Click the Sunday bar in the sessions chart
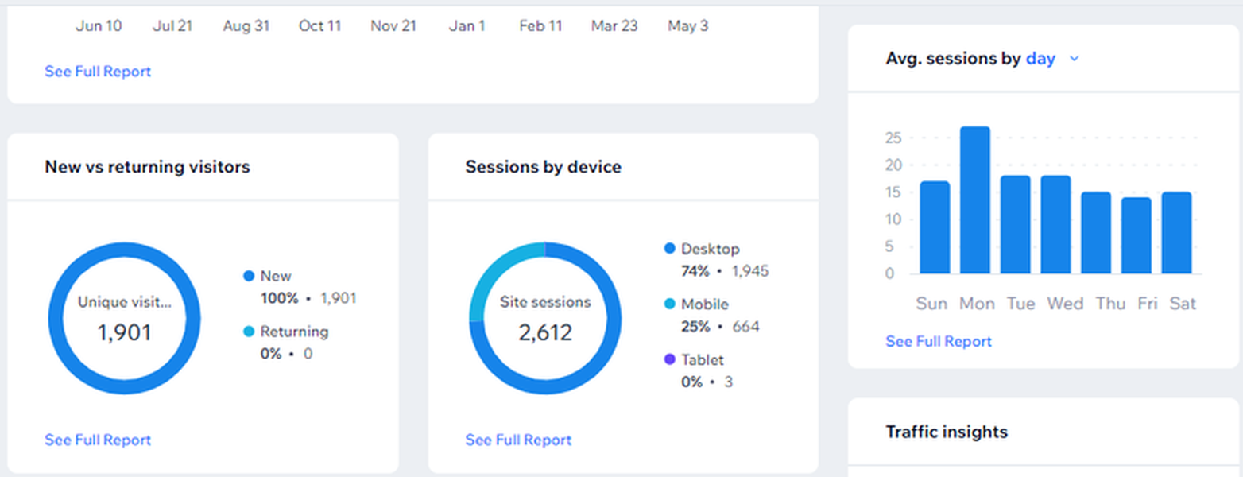The height and width of the screenshot is (477, 1243). (x=935, y=227)
